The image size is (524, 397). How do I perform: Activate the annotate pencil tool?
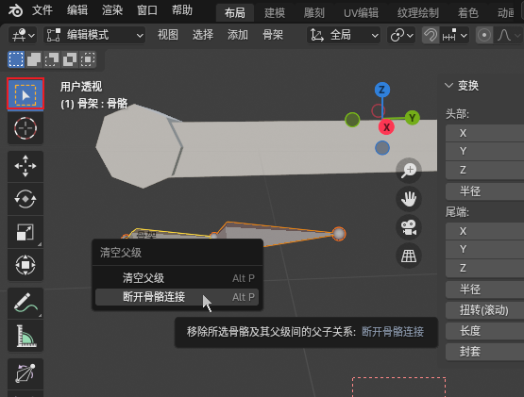pos(25,303)
